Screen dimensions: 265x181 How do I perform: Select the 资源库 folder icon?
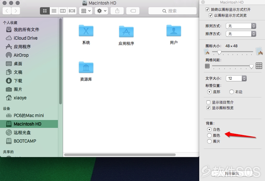click(86, 67)
